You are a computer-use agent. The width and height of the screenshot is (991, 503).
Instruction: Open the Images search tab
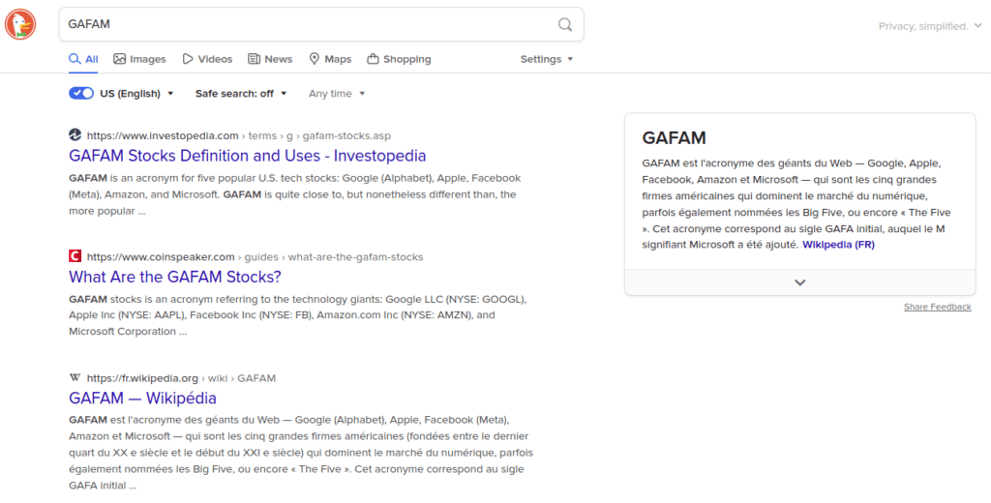click(x=139, y=59)
